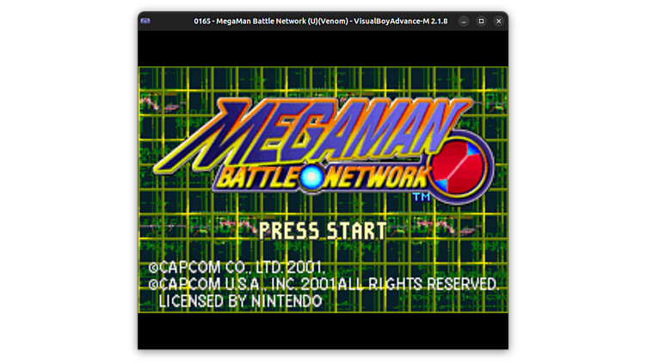
Task: Click the VisualBoyAdvance app icon in title bar
Action: coord(145,21)
